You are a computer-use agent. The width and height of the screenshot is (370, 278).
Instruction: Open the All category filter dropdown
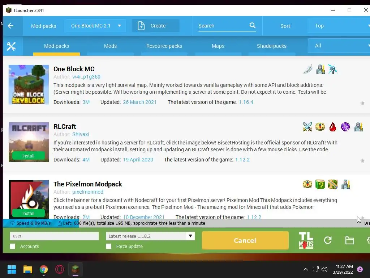339,46
